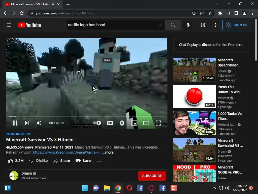Open the YouTube apps grid
This screenshot has width=258, height=194.
(x=203, y=25)
